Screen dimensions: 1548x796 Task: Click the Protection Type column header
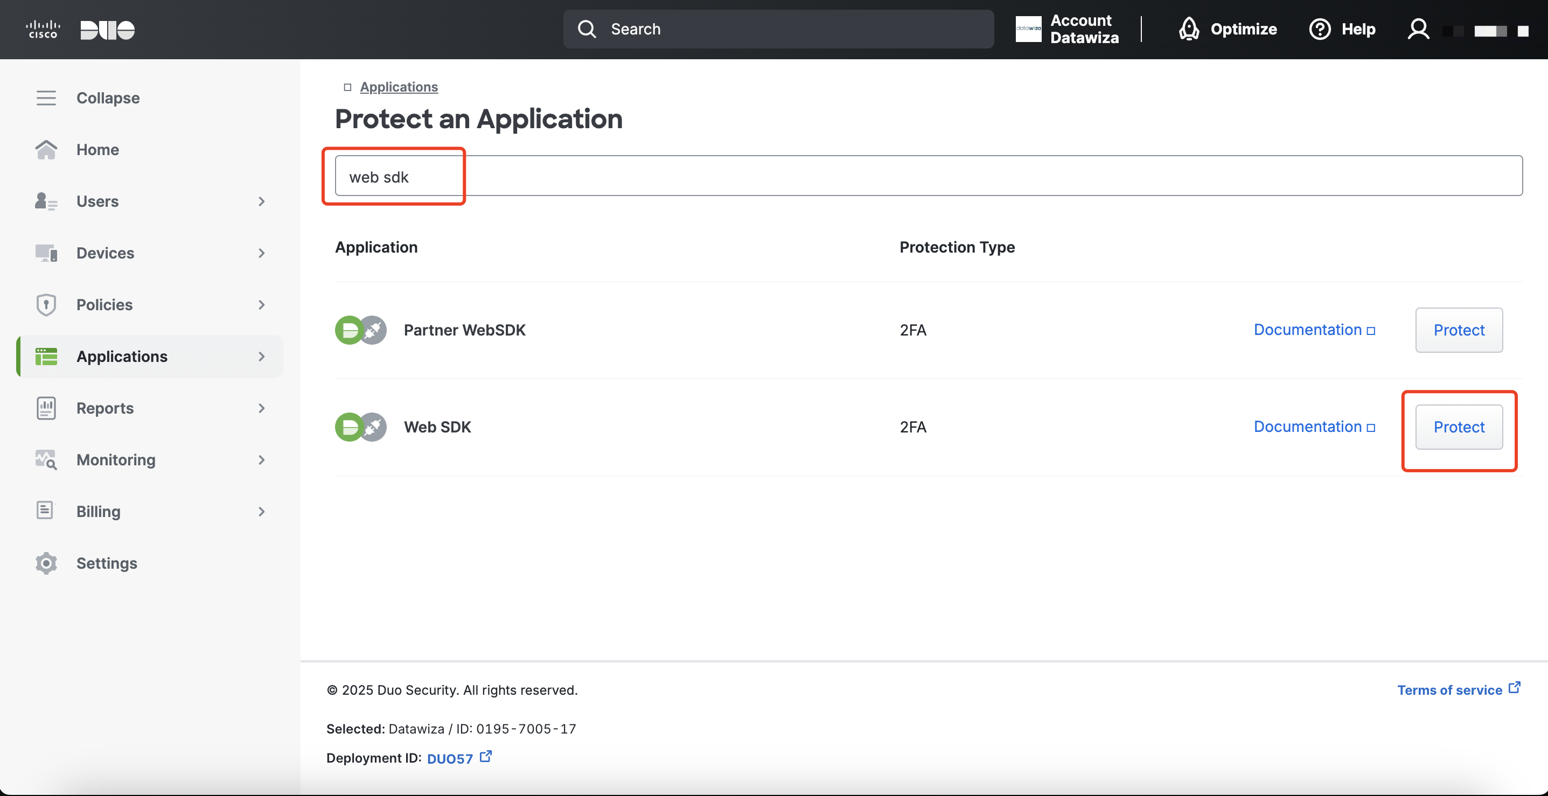(x=957, y=247)
